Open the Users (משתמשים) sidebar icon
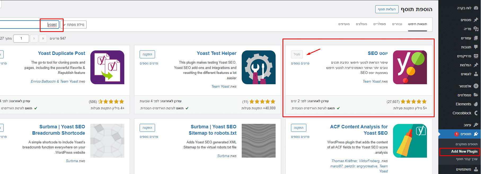The height and width of the screenshot is (174, 481). (x=476, y=169)
